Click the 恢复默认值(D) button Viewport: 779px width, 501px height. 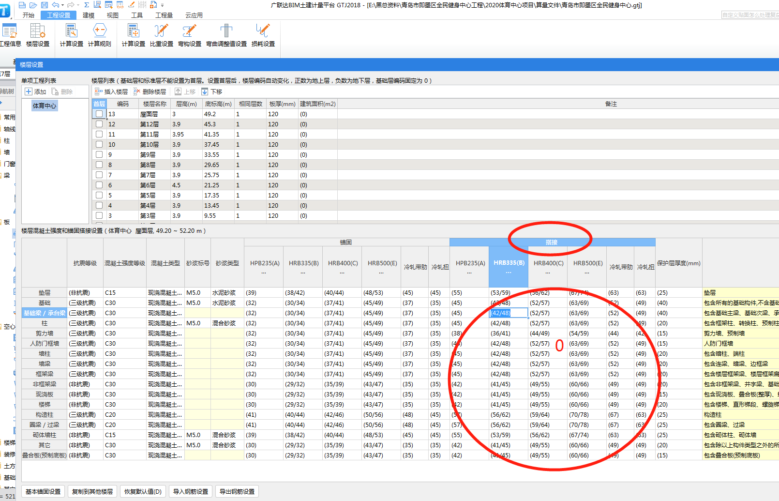pos(143,491)
